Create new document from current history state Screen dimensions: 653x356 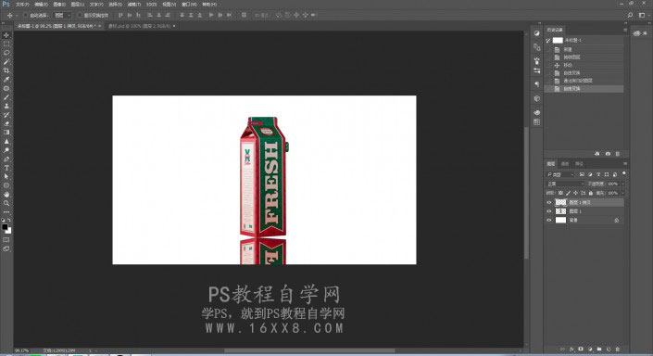(597, 154)
